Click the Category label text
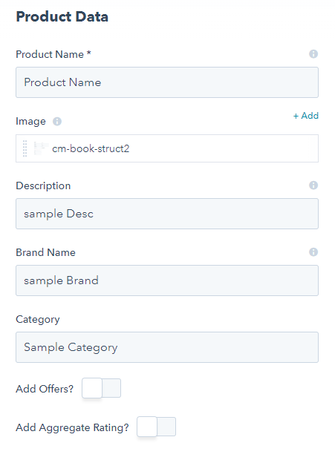 pos(38,320)
